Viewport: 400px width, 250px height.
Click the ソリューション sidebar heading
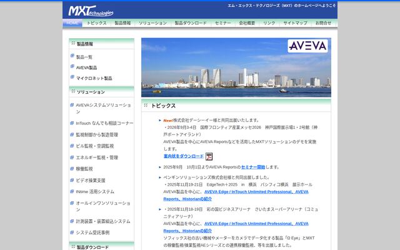[x=91, y=92]
